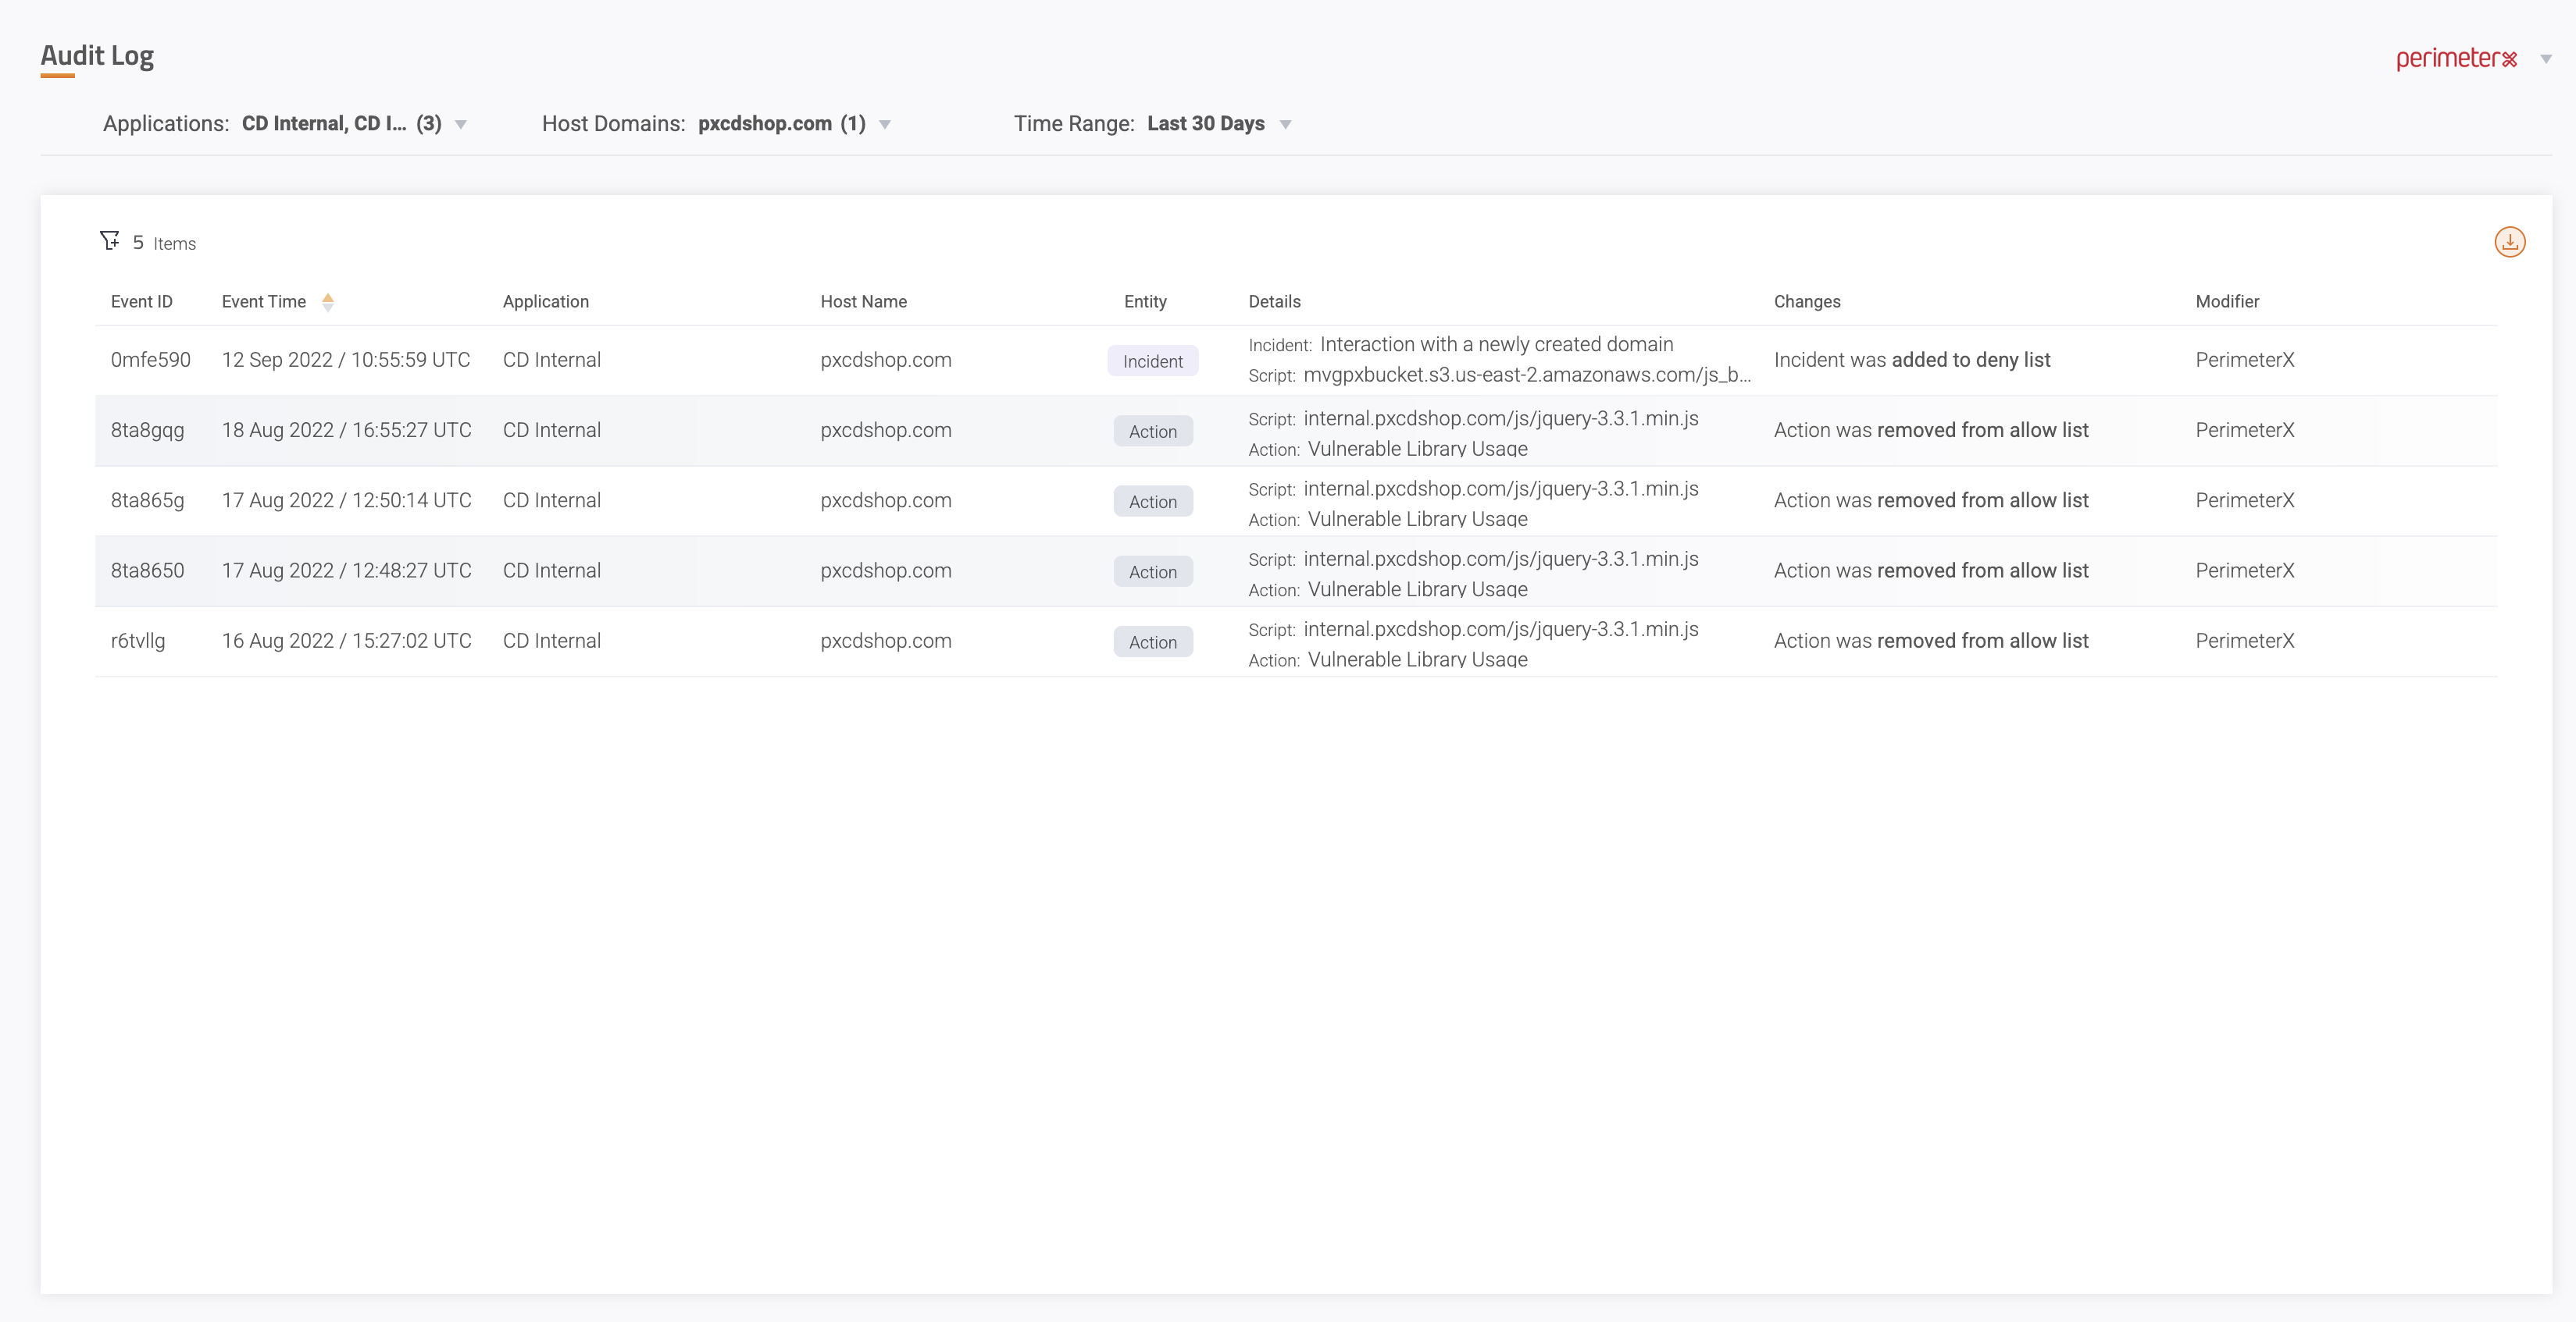Click Action badge in r6tvllg row
The width and height of the screenshot is (2576, 1322).
click(1152, 642)
